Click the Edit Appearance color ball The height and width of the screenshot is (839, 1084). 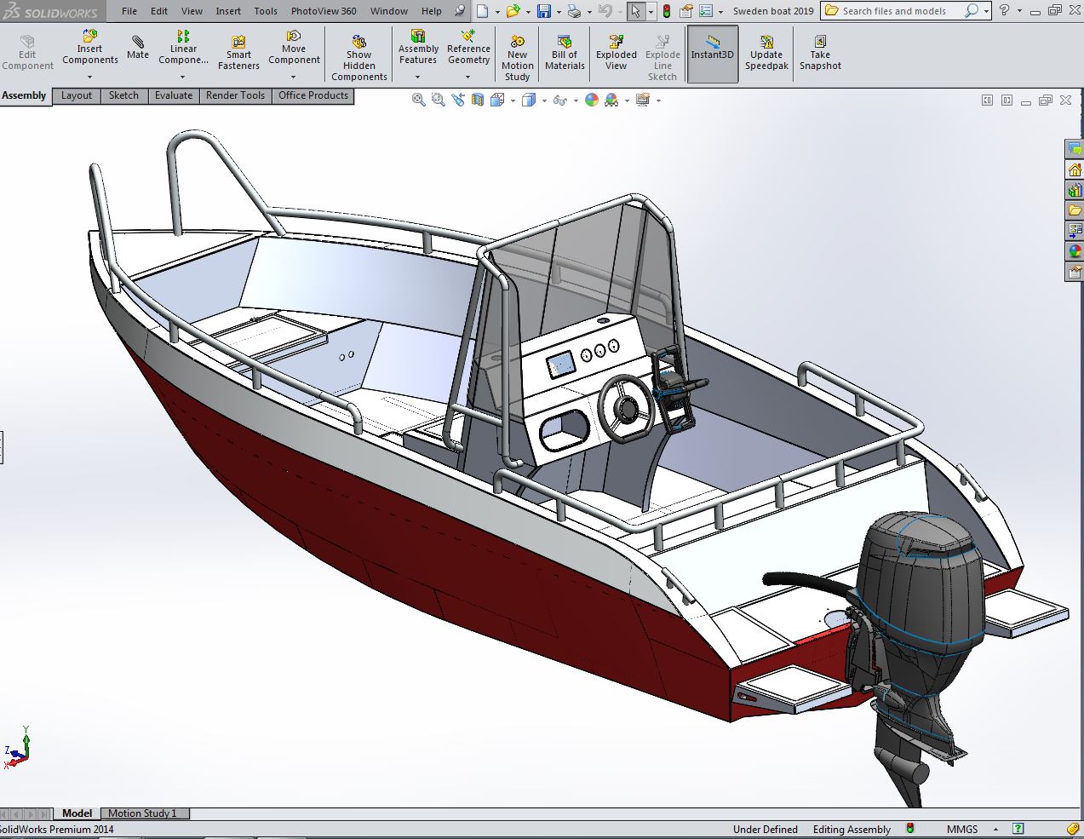[x=592, y=101]
